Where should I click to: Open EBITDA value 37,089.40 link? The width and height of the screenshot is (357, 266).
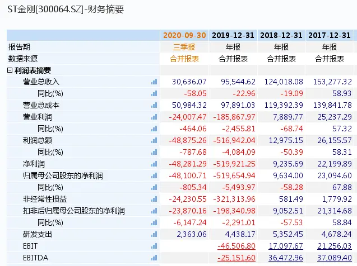(x=335, y=258)
